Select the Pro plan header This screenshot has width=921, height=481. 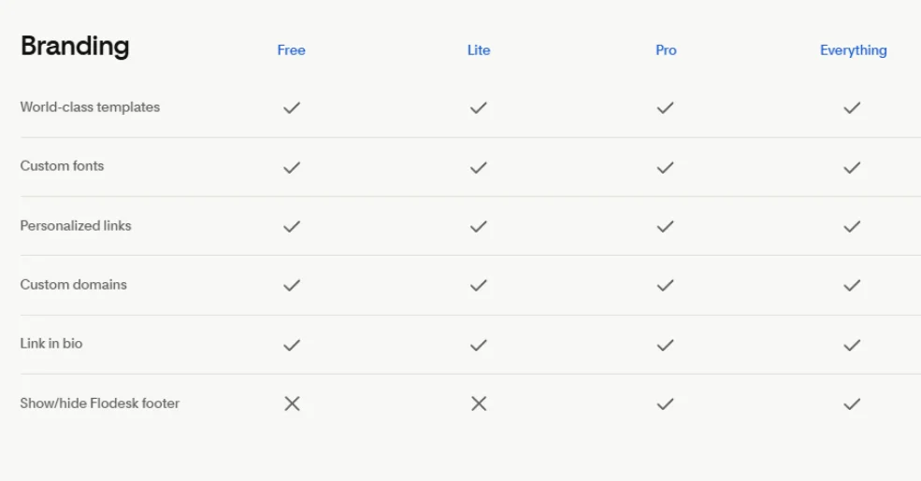tap(666, 50)
